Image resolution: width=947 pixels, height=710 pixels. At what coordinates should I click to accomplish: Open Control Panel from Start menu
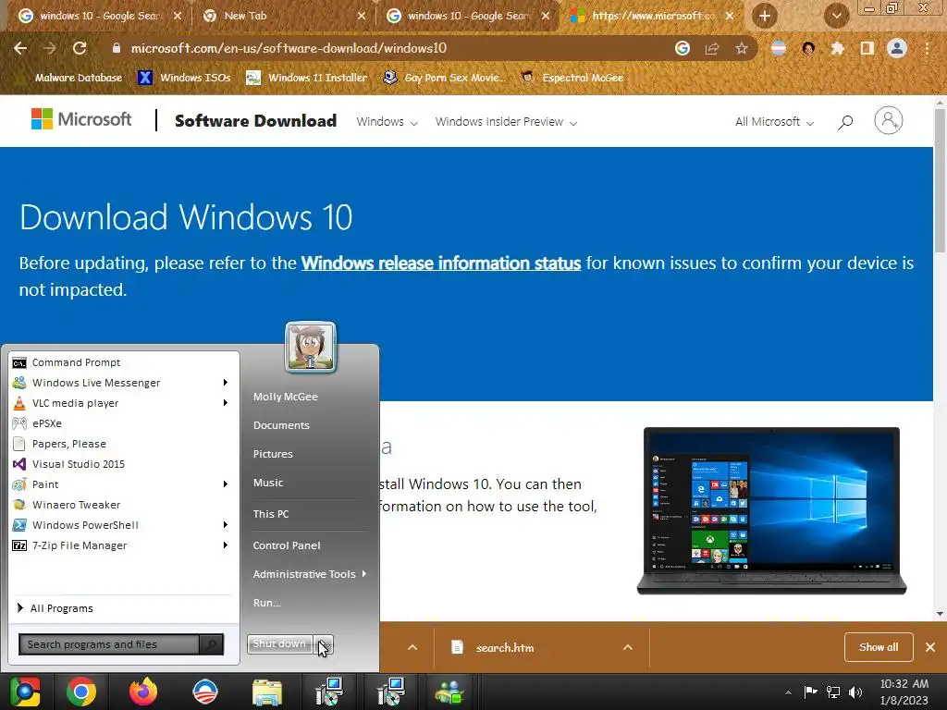tap(287, 545)
